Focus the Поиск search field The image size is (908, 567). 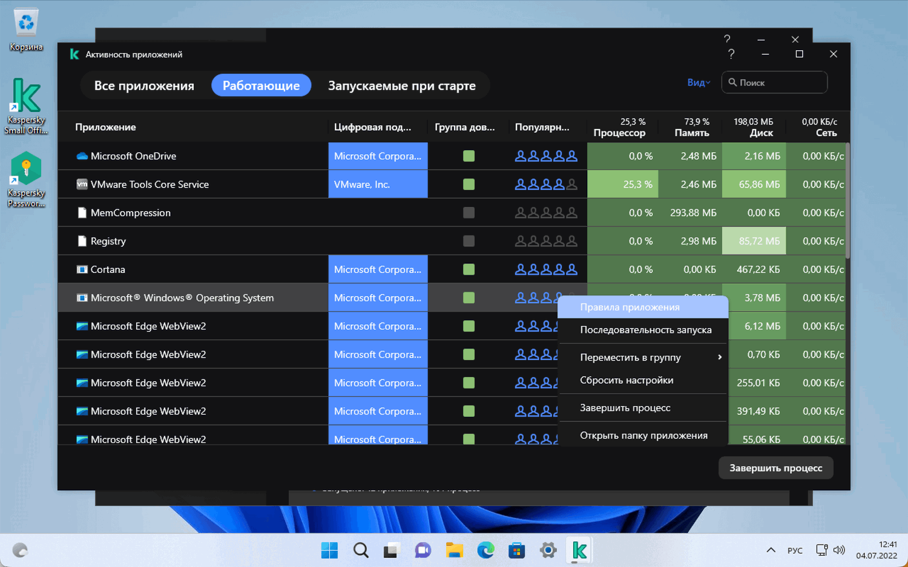click(774, 82)
